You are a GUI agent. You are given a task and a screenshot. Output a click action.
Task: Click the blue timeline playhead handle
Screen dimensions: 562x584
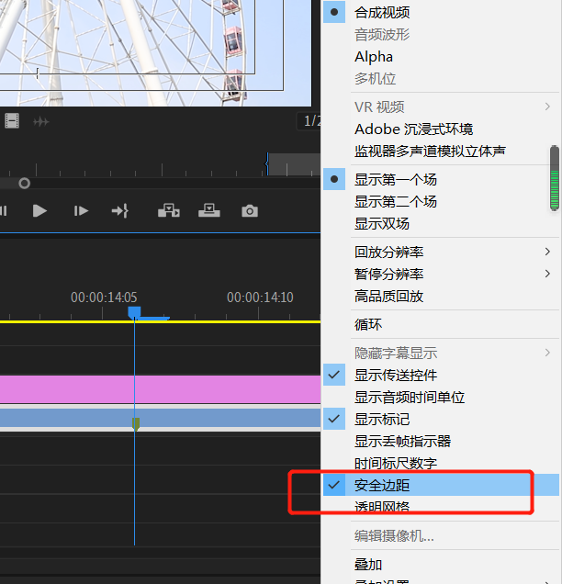[134, 313]
